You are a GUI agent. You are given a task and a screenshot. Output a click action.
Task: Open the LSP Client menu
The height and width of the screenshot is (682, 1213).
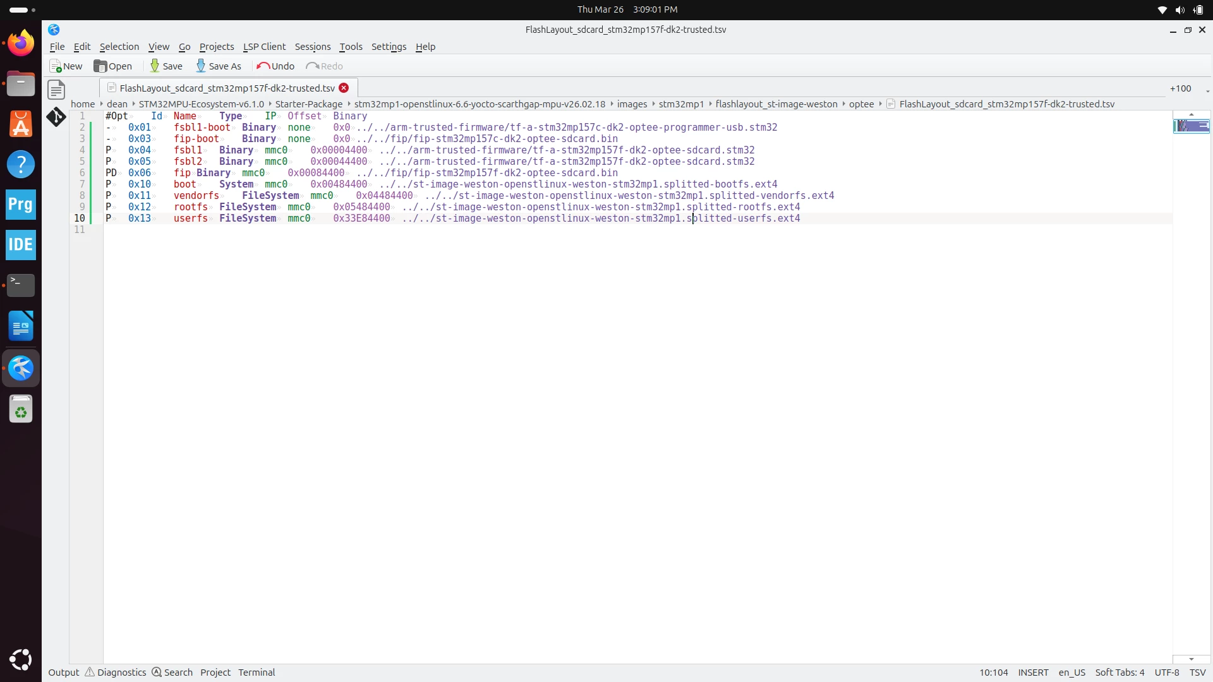pos(264,47)
